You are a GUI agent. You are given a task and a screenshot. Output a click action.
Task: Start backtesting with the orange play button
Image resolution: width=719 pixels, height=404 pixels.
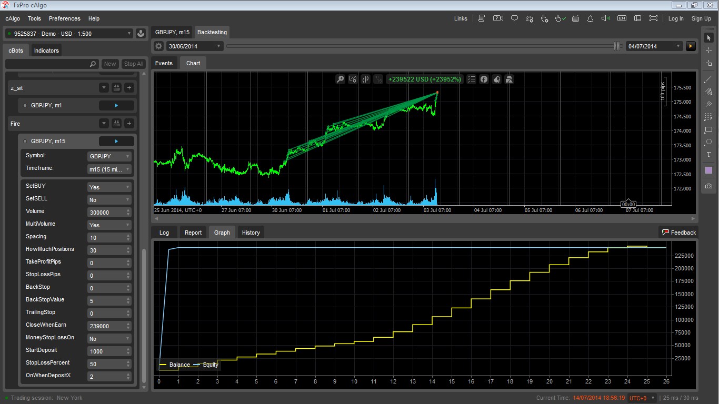click(x=691, y=46)
